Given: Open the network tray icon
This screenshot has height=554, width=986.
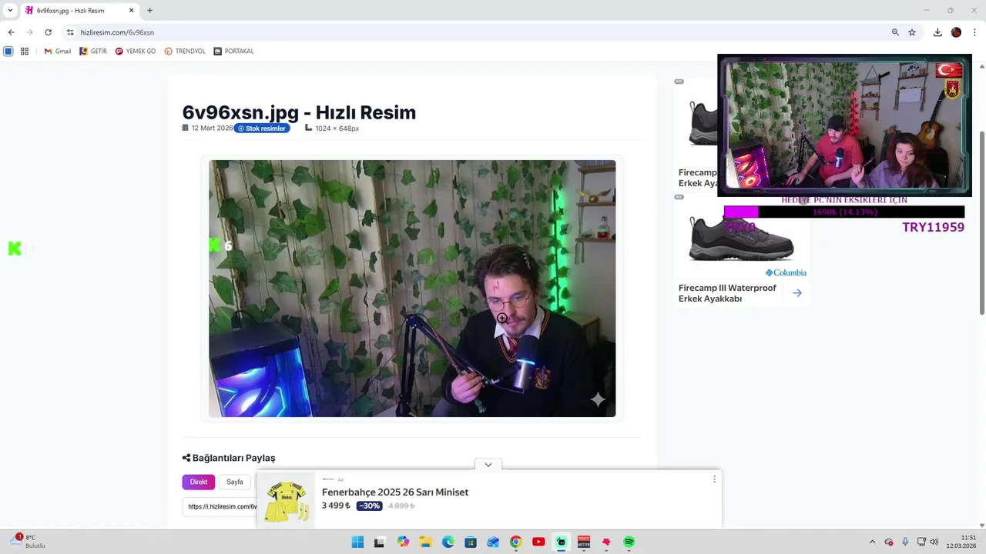Looking at the screenshot, I should click(x=921, y=542).
